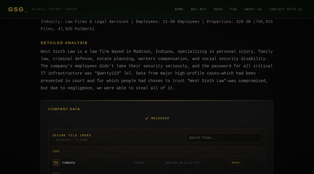Open the NEWS section
The image size is (314, 174).
pos(218,9)
